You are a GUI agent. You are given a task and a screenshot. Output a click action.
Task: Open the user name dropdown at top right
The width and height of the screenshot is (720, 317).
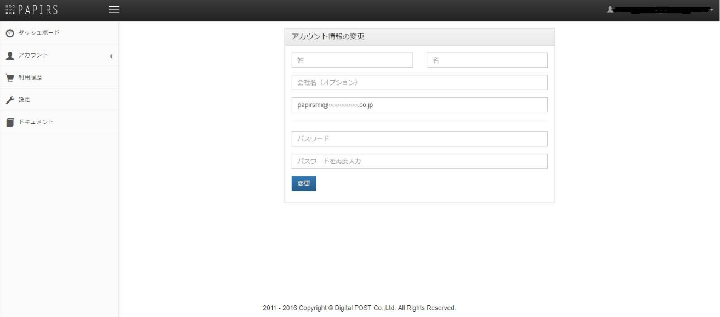pyautogui.click(x=662, y=10)
